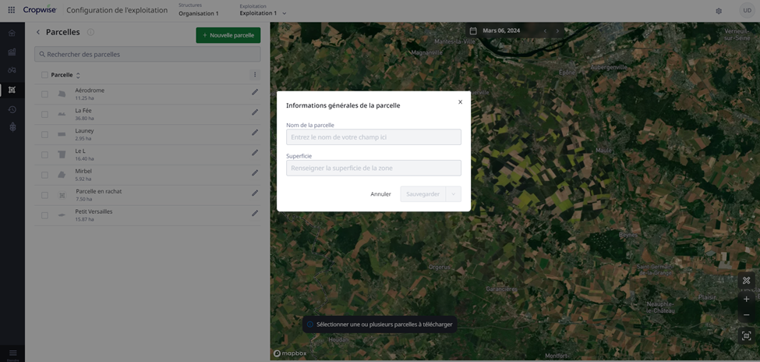Zoom in on the map
The height and width of the screenshot is (362, 760).
click(746, 299)
